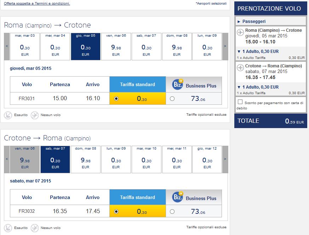Choose lun, mar 09 return date tab

click(116, 159)
